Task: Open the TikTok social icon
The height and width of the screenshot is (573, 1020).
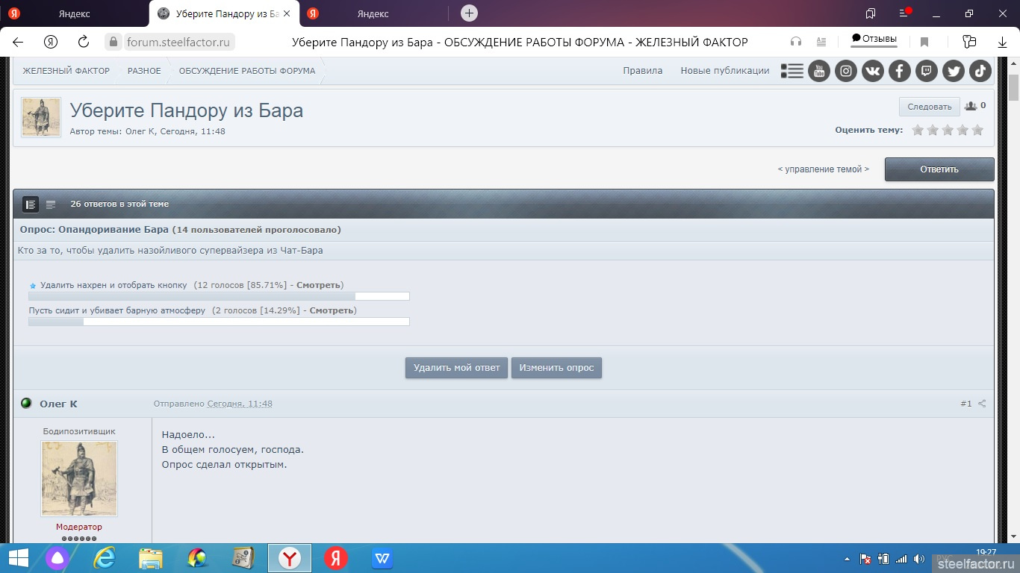Action: (x=980, y=71)
